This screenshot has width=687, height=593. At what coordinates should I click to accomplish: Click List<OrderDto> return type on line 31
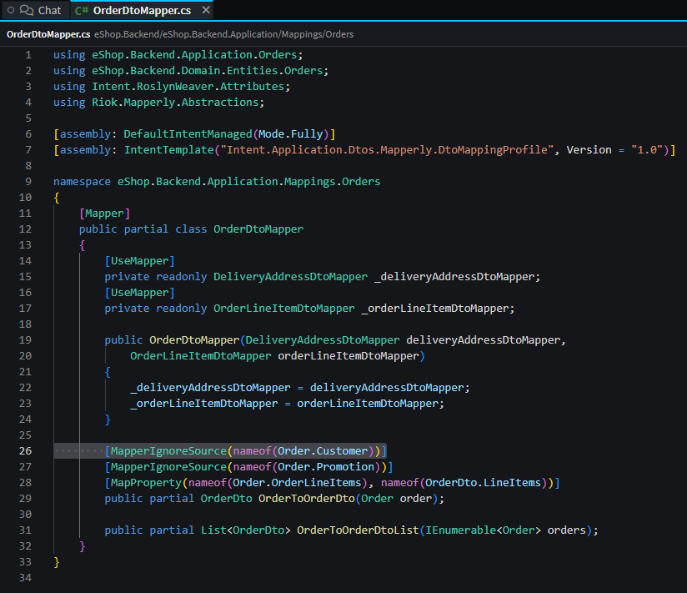[x=246, y=530]
